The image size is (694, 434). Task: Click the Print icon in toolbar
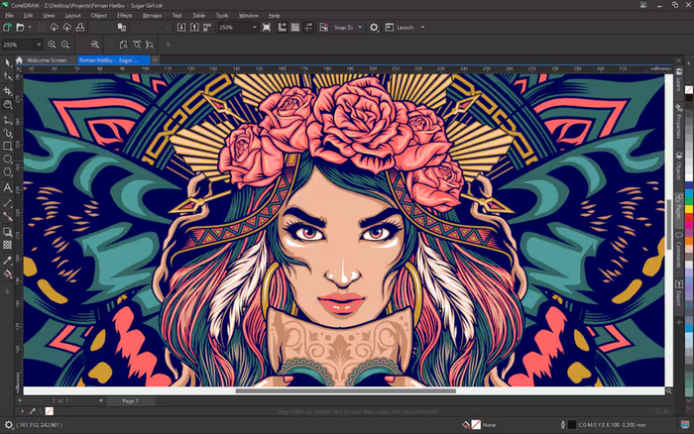(x=81, y=28)
